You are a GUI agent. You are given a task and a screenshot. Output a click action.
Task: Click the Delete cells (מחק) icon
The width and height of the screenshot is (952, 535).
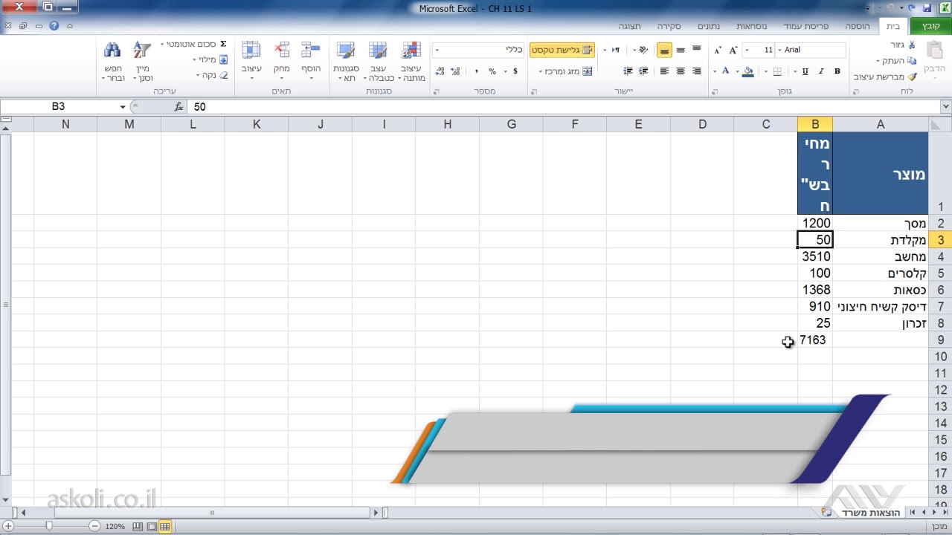[x=281, y=50]
